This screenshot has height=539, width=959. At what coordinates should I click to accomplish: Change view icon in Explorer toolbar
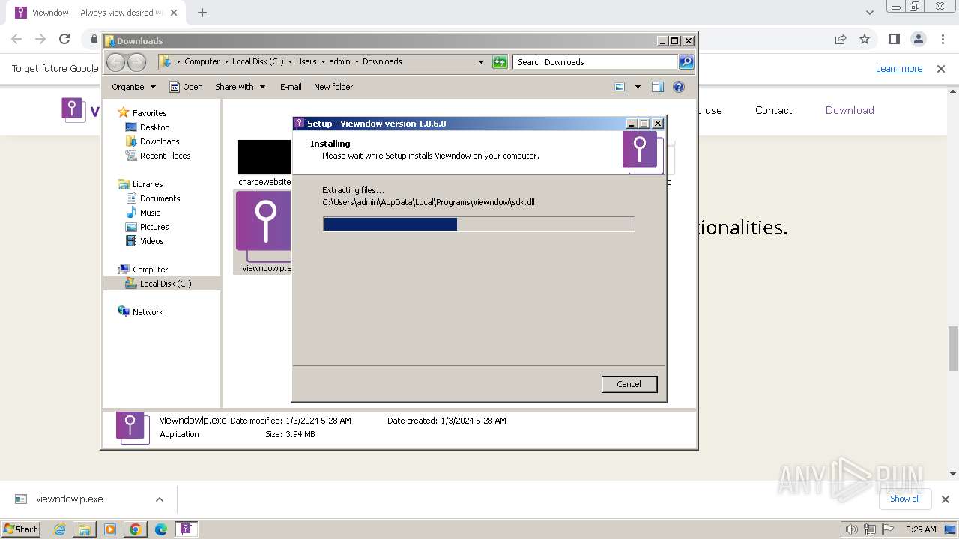point(620,87)
